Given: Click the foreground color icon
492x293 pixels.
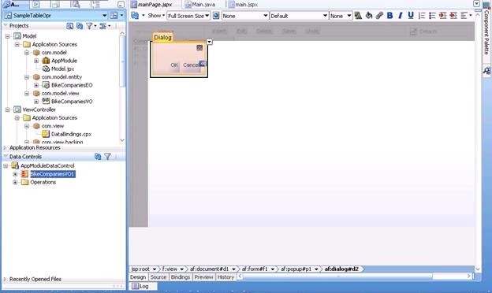Looking at the screenshot, I should (x=358, y=15).
